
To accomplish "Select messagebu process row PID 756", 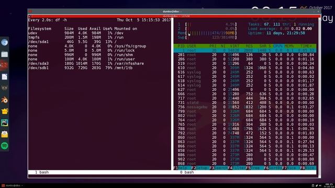I will 245,107.
